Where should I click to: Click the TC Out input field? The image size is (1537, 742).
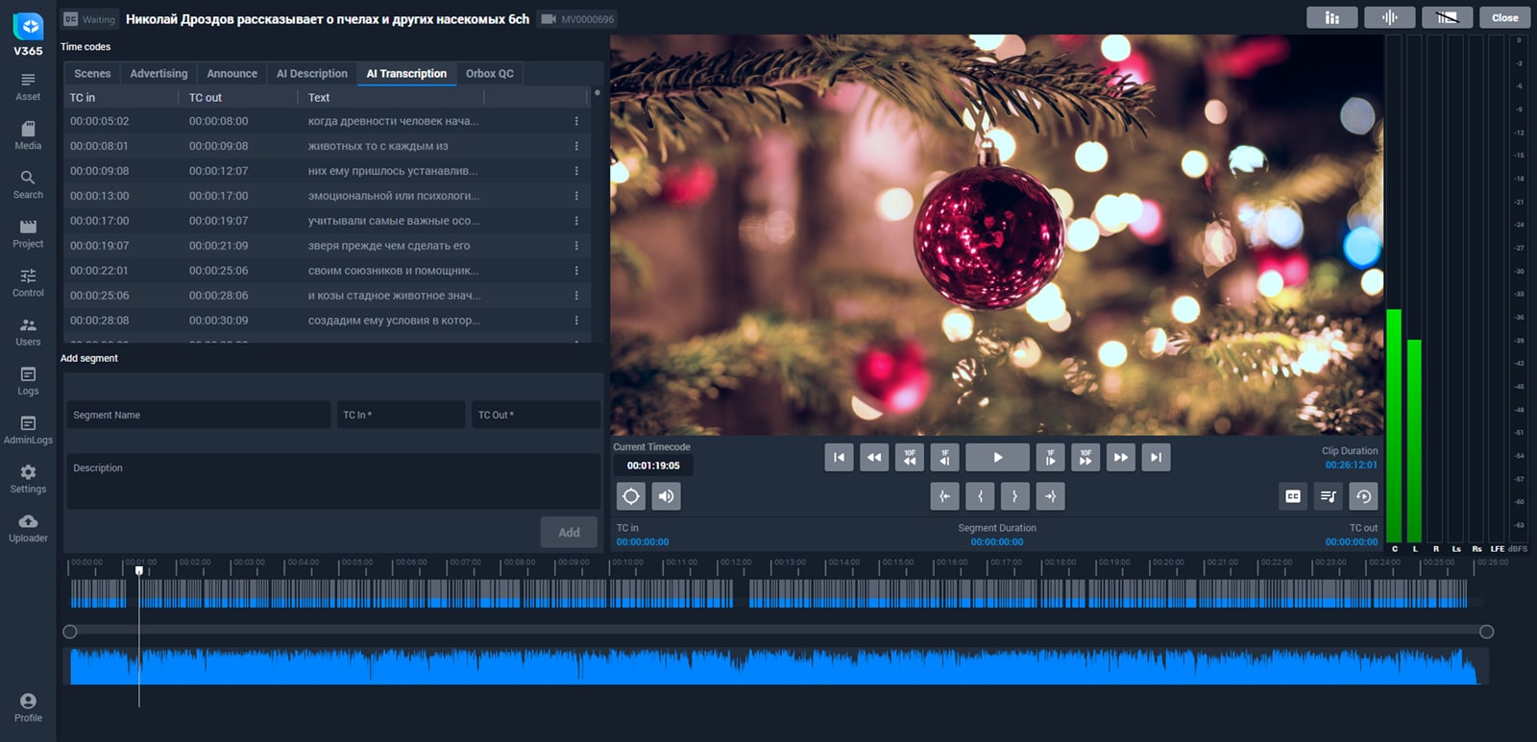pyautogui.click(x=535, y=415)
